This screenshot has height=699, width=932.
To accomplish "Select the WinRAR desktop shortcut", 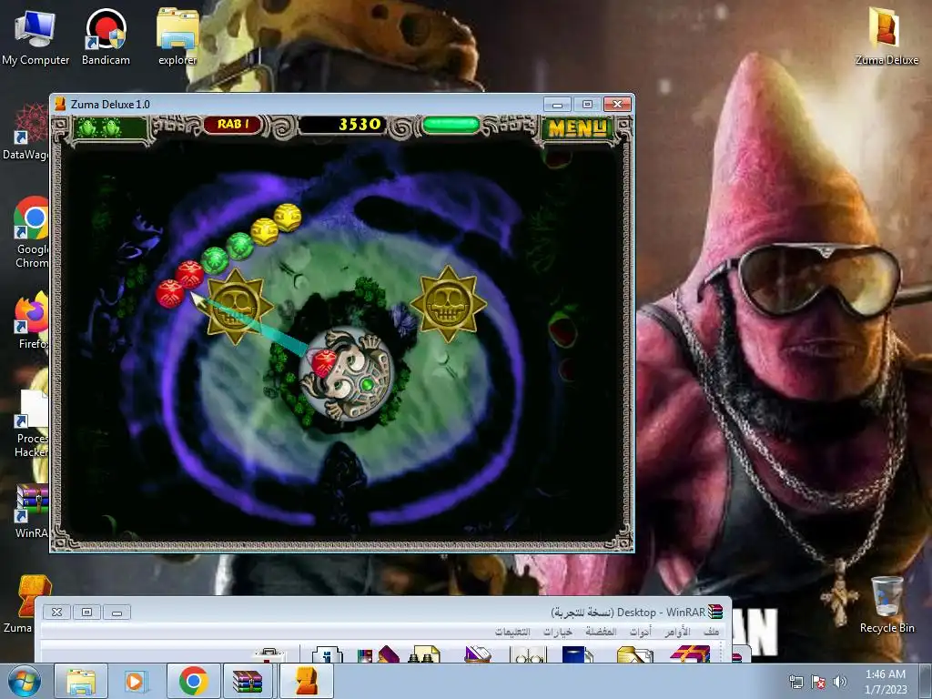I will pyautogui.click(x=31, y=512).
